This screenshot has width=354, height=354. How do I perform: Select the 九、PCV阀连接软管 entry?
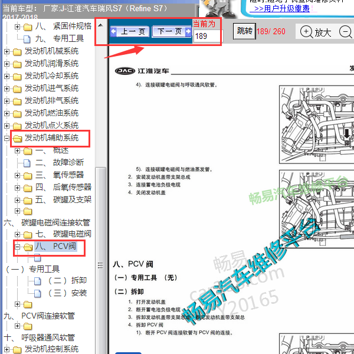tap(39, 316)
